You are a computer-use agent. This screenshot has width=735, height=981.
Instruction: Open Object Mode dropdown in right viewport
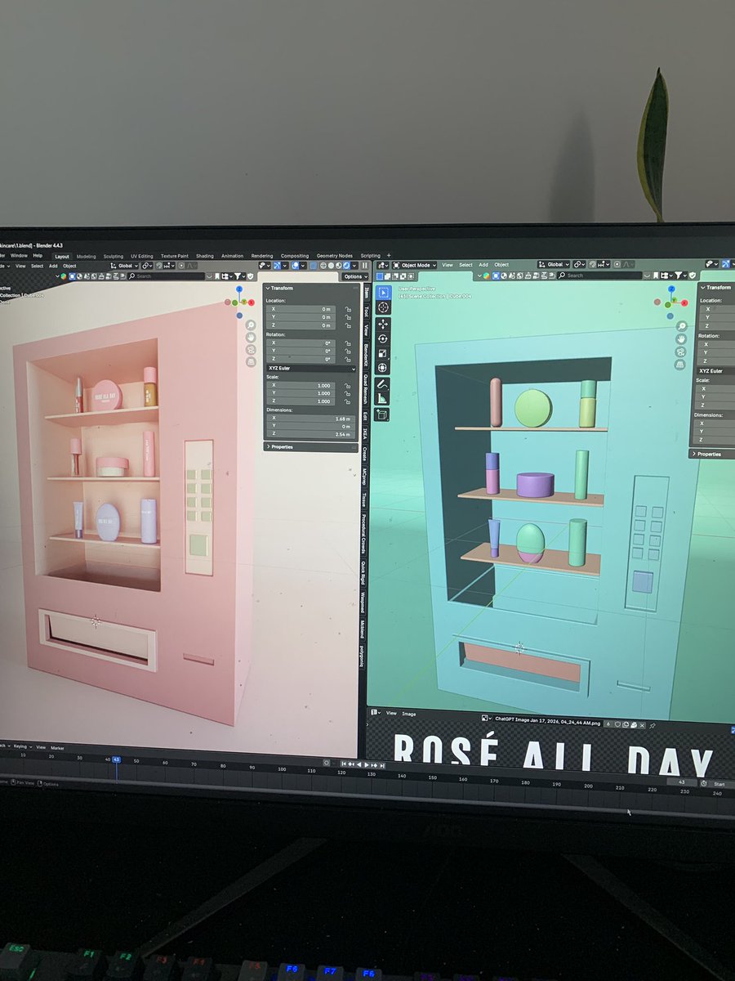pos(414,265)
